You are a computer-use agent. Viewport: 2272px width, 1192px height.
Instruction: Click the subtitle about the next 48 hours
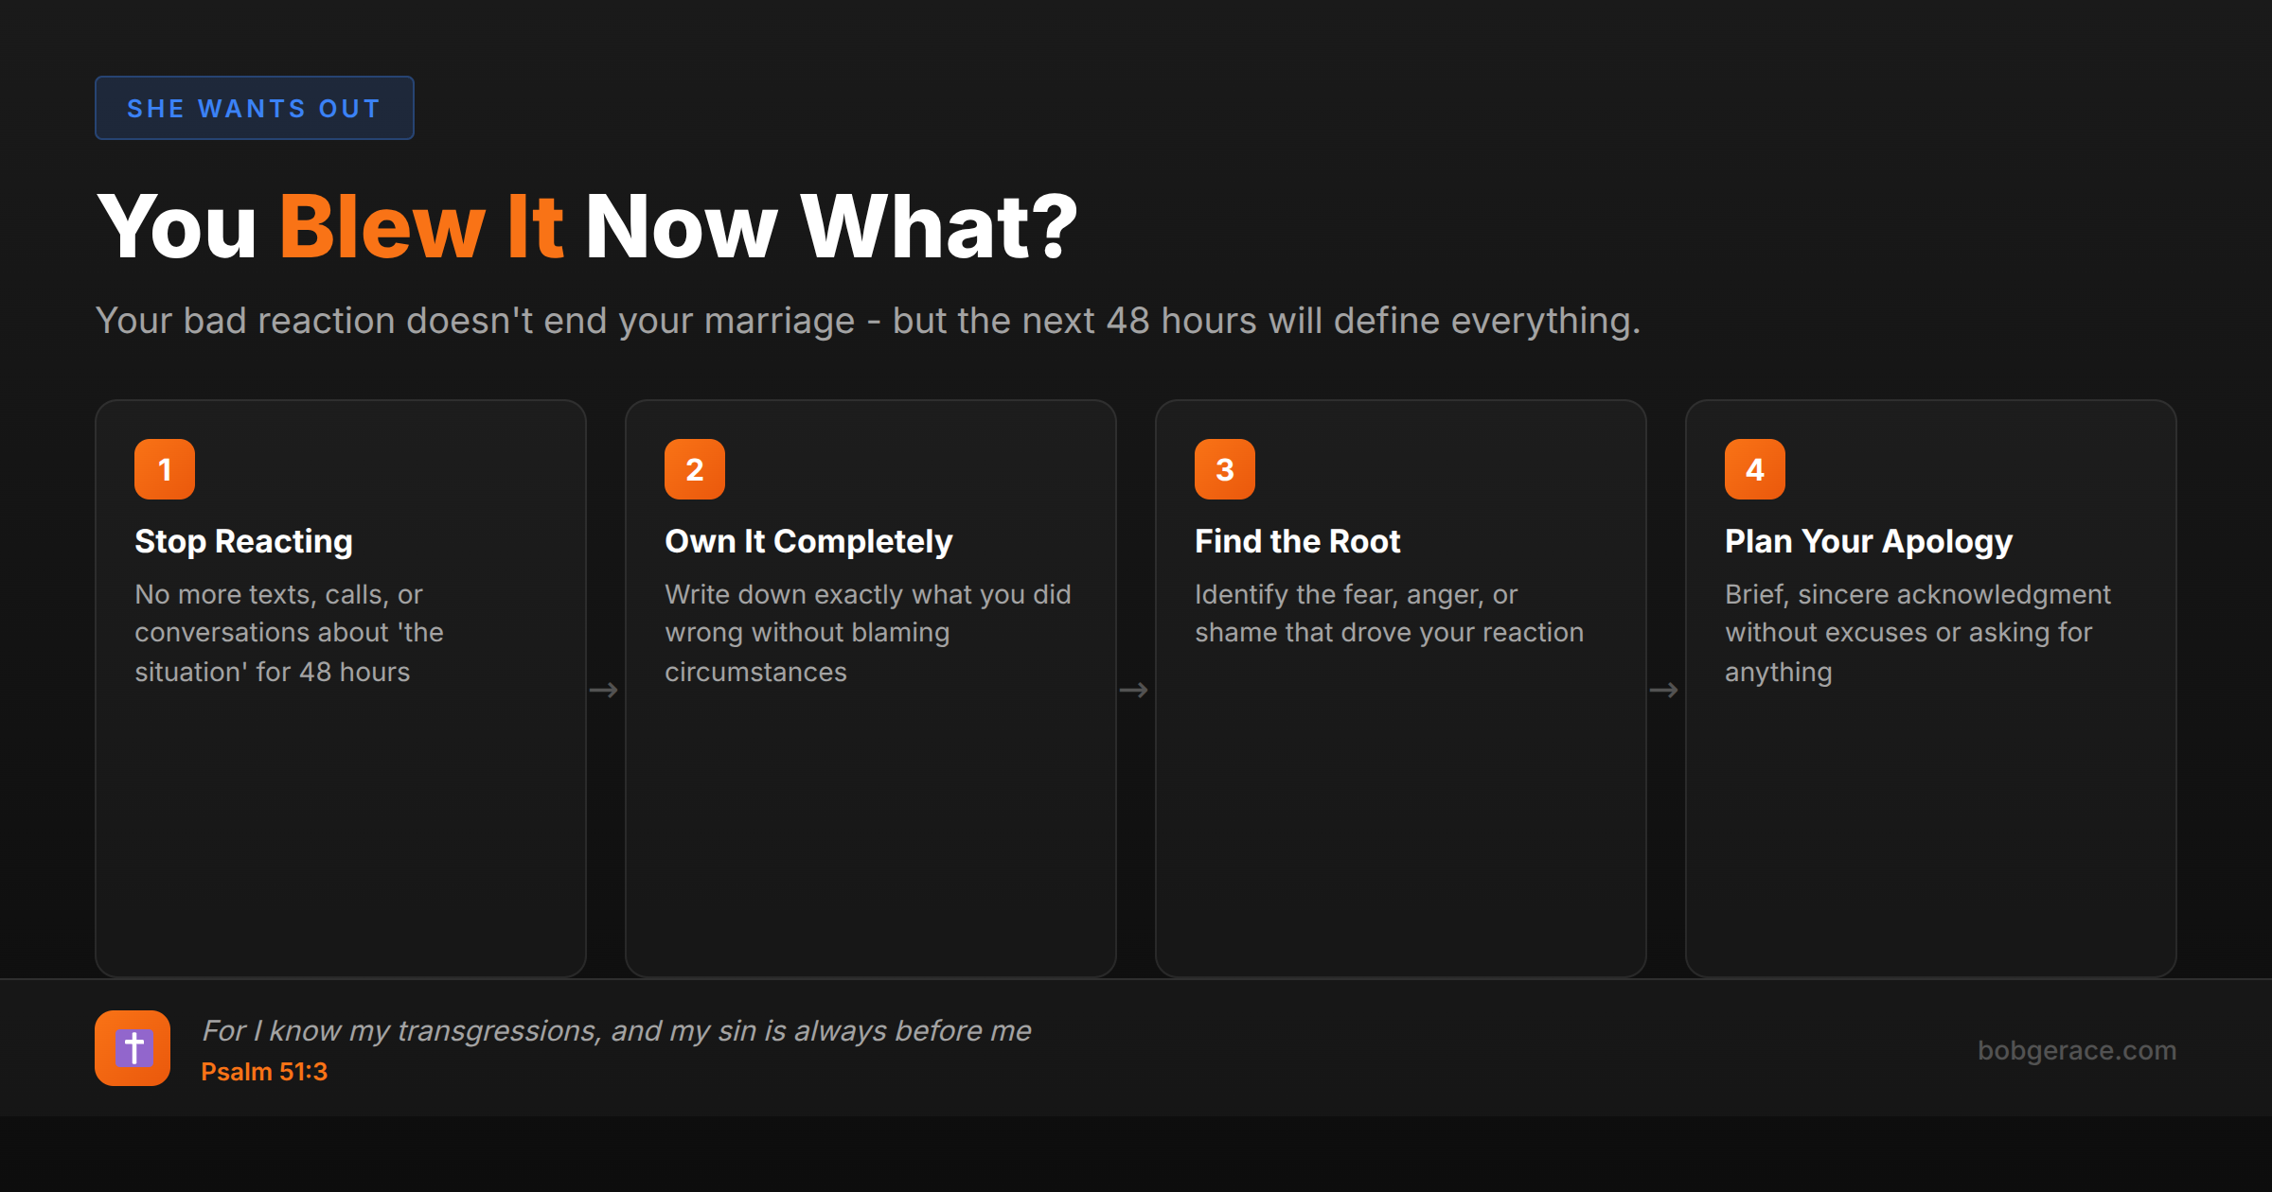(x=867, y=322)
